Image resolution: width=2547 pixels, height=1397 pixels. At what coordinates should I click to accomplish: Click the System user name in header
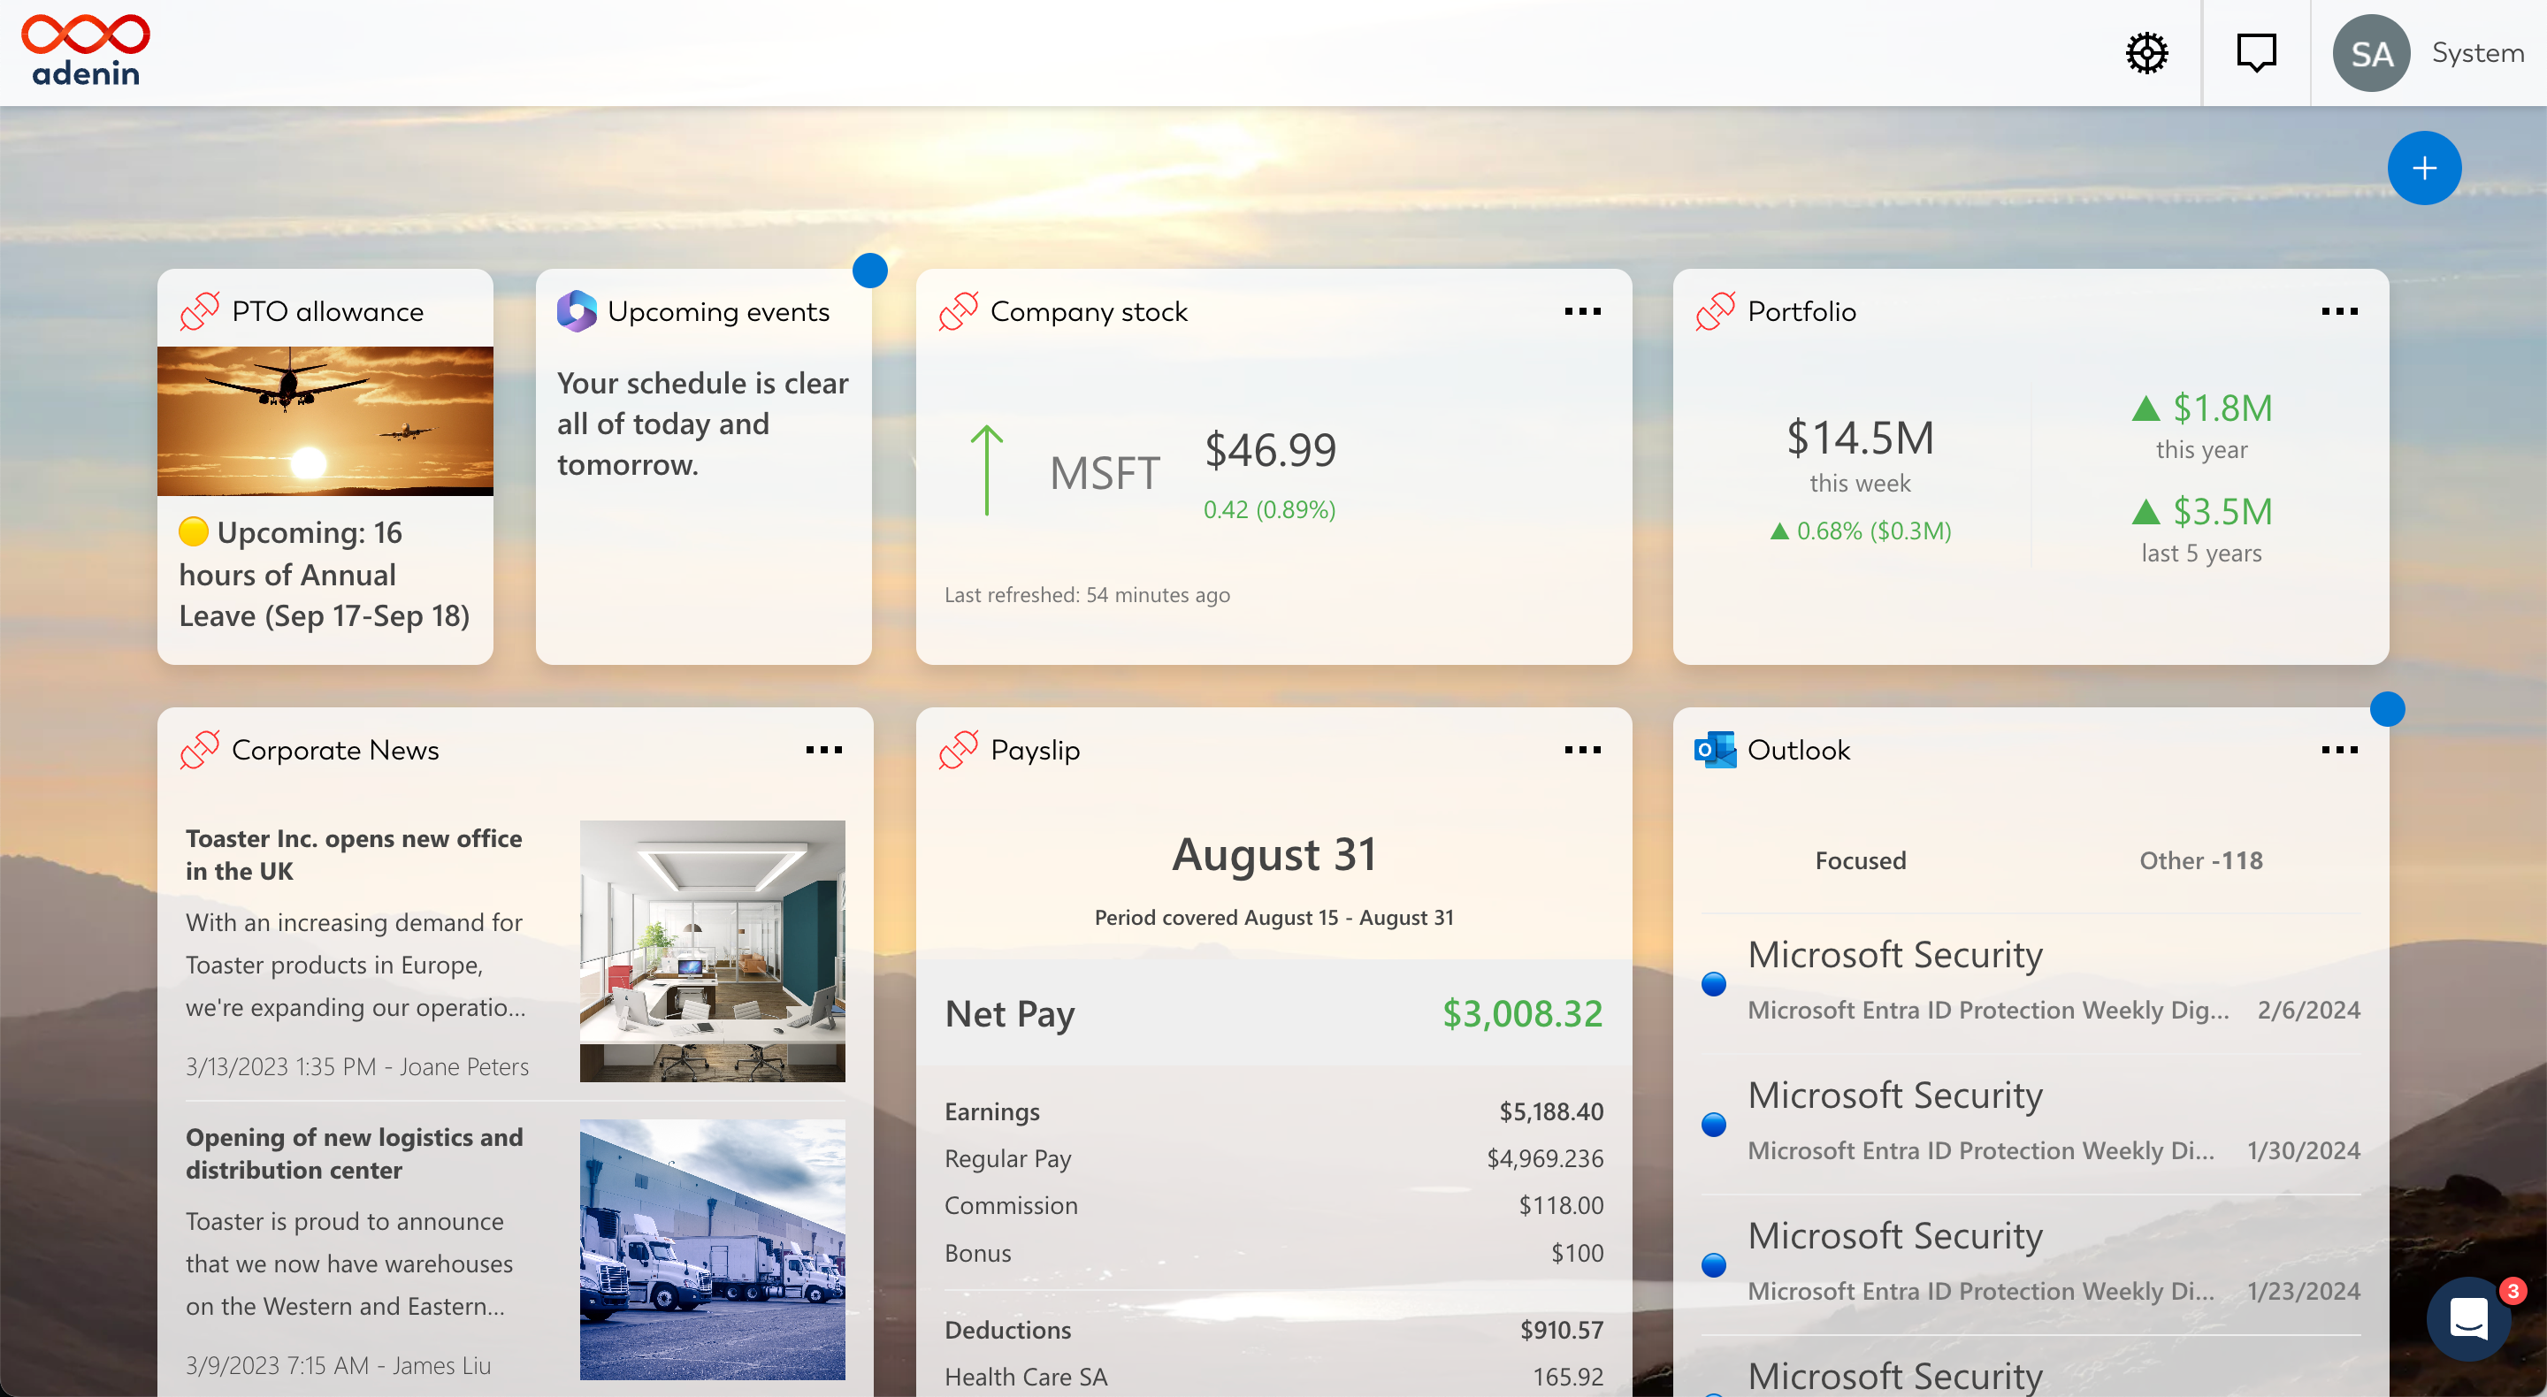(2478, 53)
